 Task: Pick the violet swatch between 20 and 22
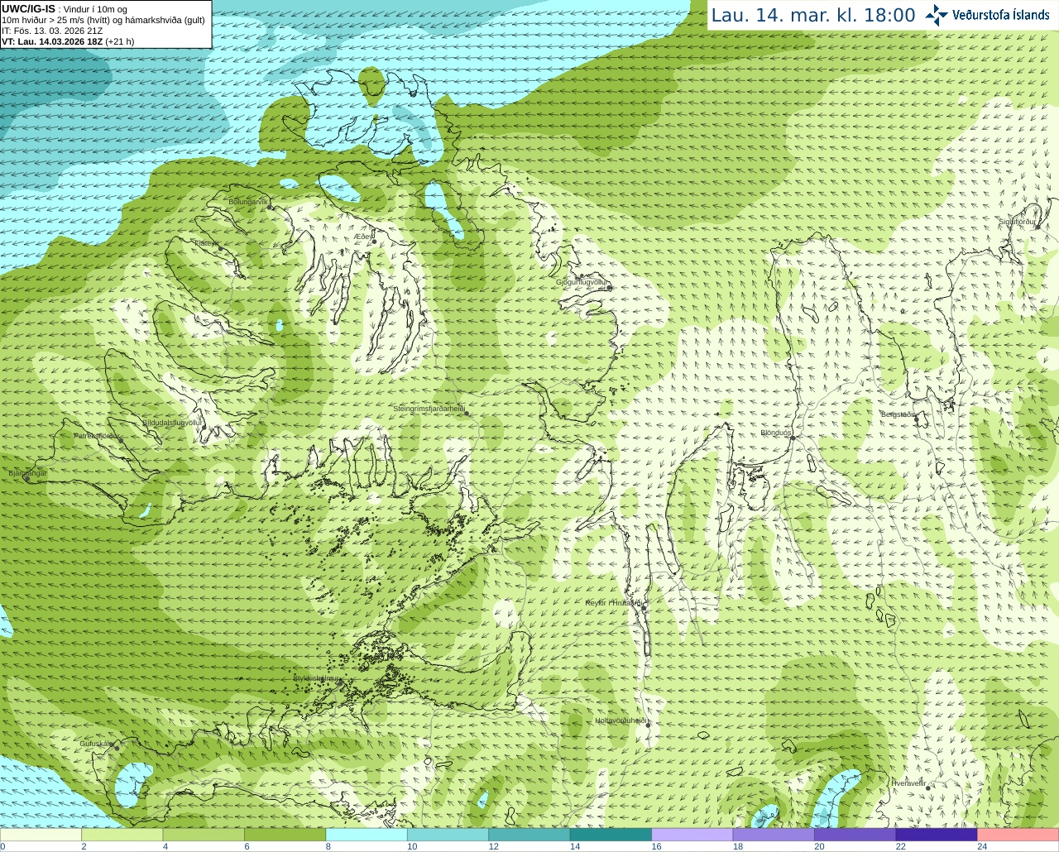(855, 835)
